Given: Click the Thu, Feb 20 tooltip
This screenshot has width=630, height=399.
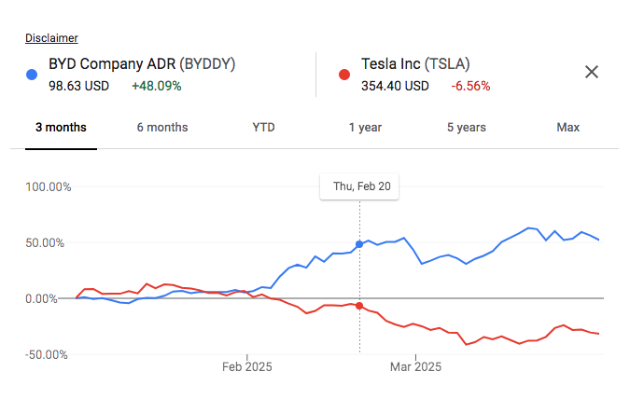Looking at the screenshot, I should (360, 186).
